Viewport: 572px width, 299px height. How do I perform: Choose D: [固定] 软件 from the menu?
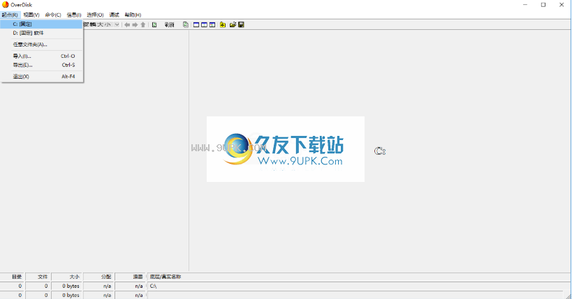[42, 33]
